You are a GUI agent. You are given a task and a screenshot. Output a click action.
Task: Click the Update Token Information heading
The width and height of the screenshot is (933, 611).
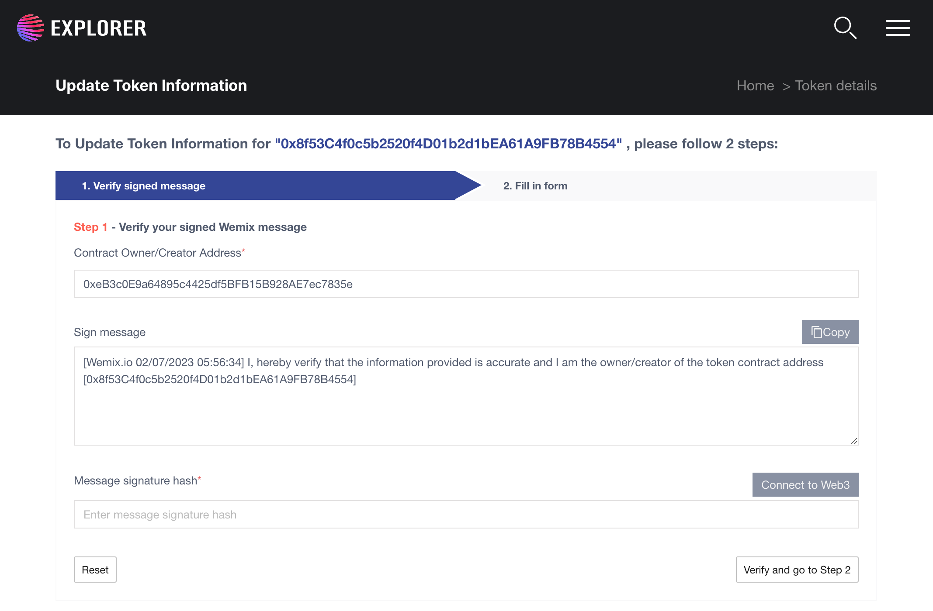[x=151, y=86]
